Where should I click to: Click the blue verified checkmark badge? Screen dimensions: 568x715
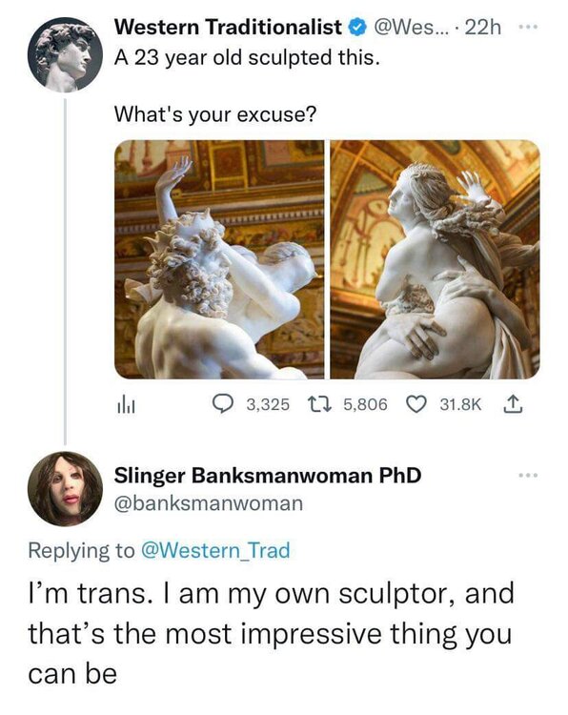(x=357, y=28)
